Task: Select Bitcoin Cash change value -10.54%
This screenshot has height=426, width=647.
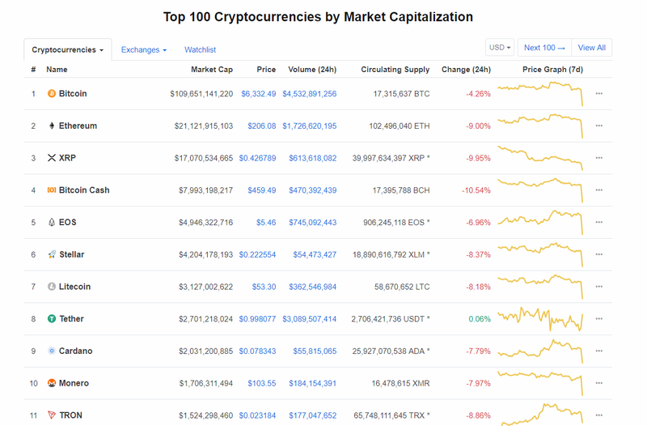Action: coord(476,190)
